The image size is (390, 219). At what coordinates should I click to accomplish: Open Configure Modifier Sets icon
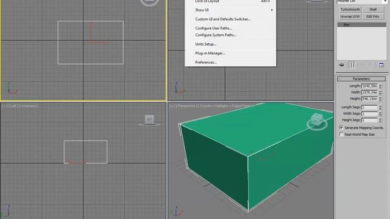click(x=381, y=65)
